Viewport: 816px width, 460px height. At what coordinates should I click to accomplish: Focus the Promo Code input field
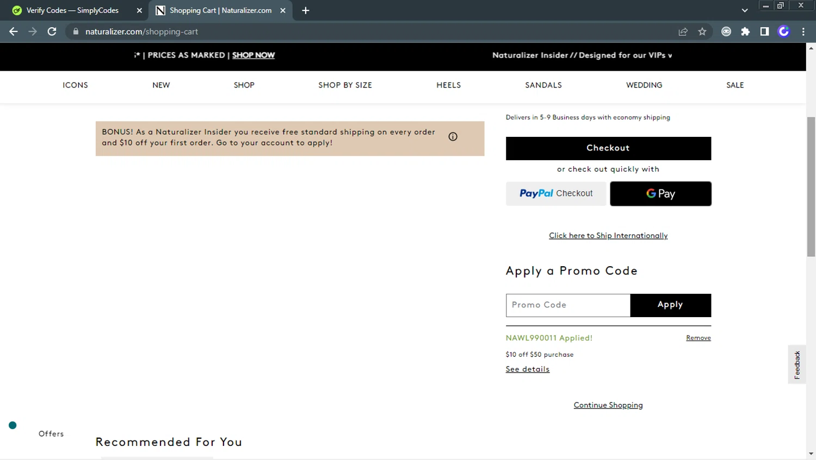click(568, 305)
